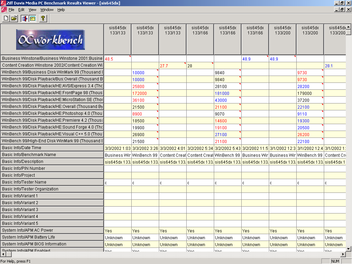Click the OCWorkbench logo image
The width and height of the screenshot is (352, 264).
click(x=51, y=40)
